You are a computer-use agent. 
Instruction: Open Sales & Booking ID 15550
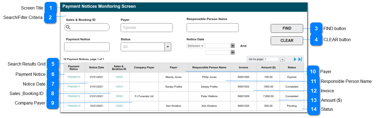click(119, 106)
